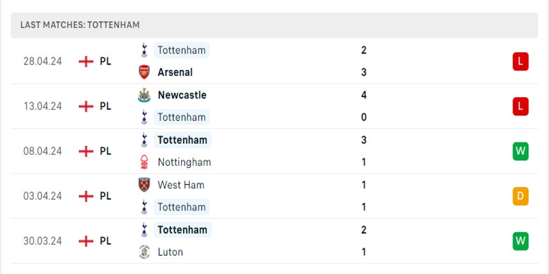Click the Arsenal club crest icon

[144, 72]
